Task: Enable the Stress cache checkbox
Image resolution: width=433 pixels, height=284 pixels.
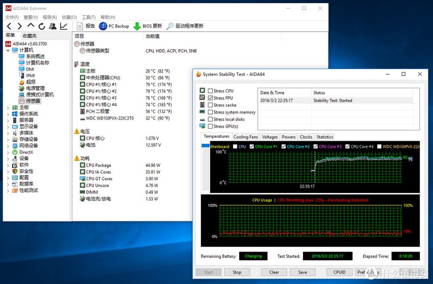Action: pyautogui.click(x=210, y=105)
